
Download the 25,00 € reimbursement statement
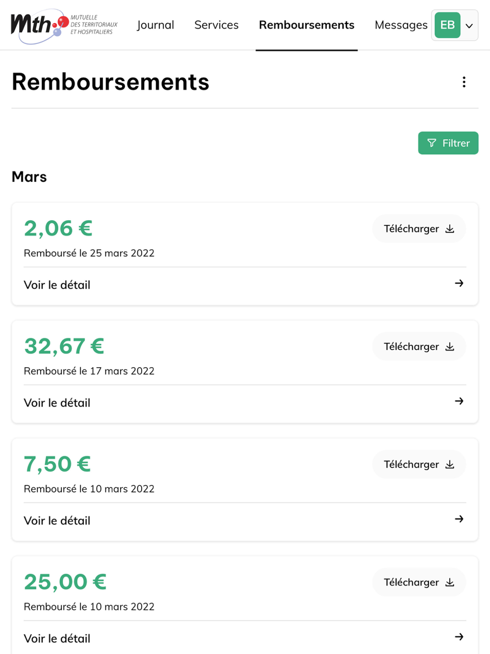(418, 582)
